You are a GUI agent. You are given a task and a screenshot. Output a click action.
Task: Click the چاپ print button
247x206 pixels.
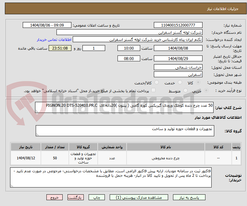pyautogui.click(x=97, y=197)
